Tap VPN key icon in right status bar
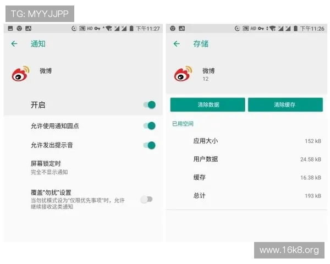The height and width of the screenshot is (264, 330). tap(261, 29)
